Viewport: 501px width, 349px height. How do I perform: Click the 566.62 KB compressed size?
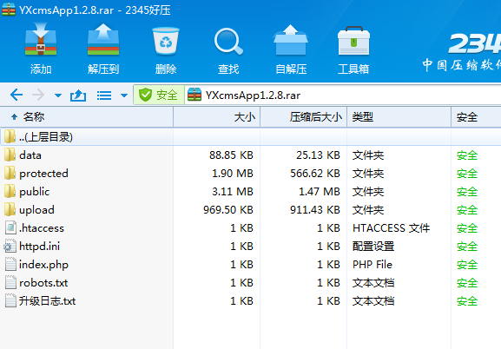315,174
